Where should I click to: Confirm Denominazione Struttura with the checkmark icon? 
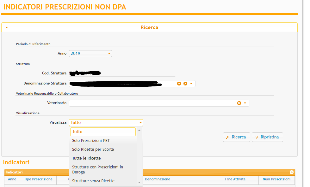point(179,84)
